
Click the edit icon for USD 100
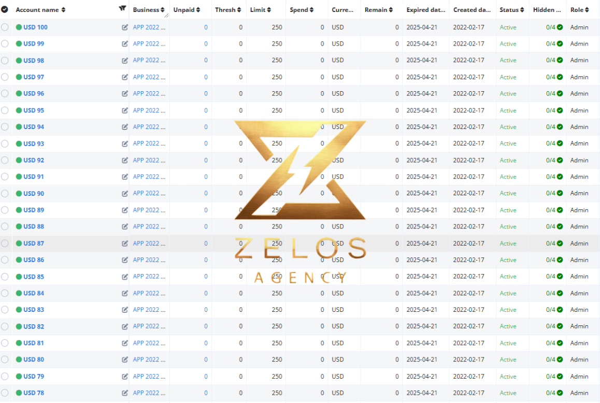tap(125, 27)
